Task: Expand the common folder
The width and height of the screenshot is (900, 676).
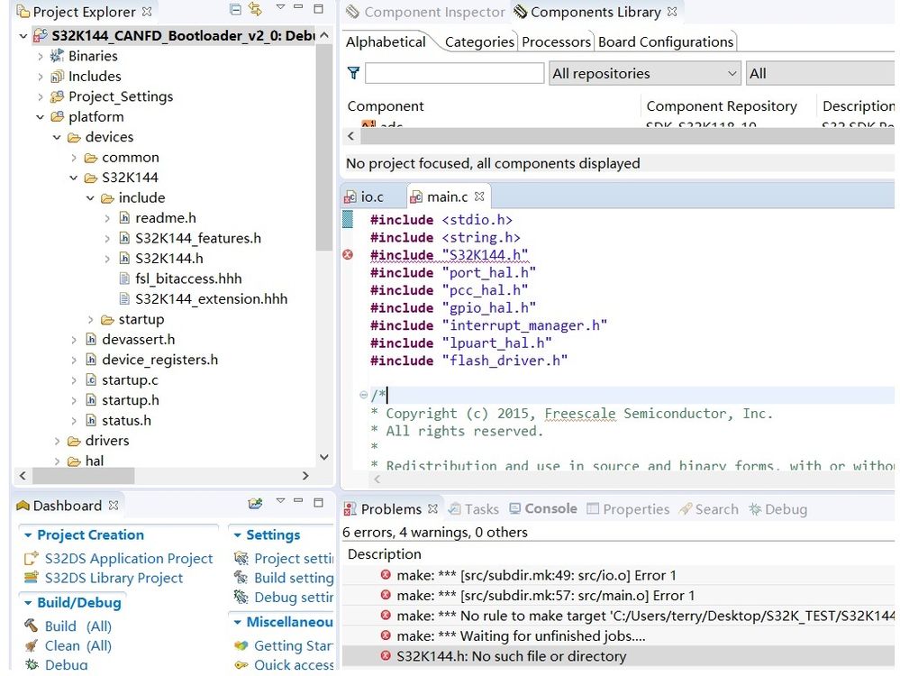Action: (74, 158)
